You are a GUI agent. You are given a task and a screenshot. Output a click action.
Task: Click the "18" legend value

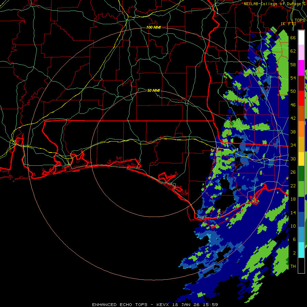click(x=293, y=199)
